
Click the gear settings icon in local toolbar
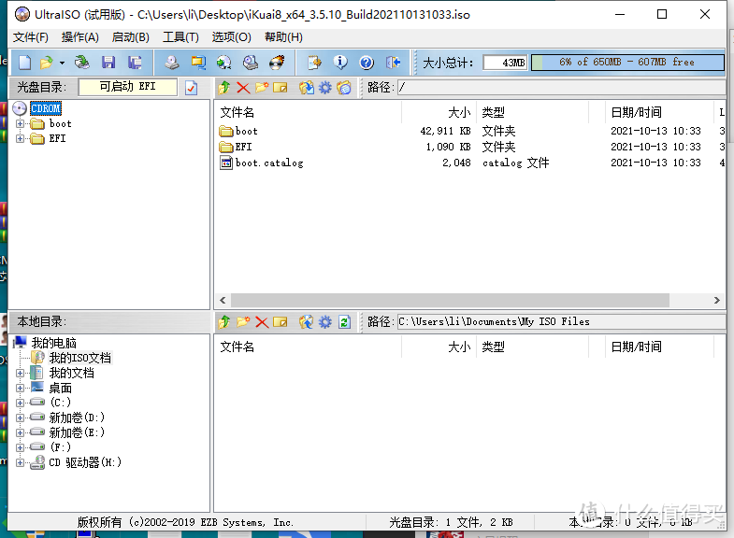[324, 322]
